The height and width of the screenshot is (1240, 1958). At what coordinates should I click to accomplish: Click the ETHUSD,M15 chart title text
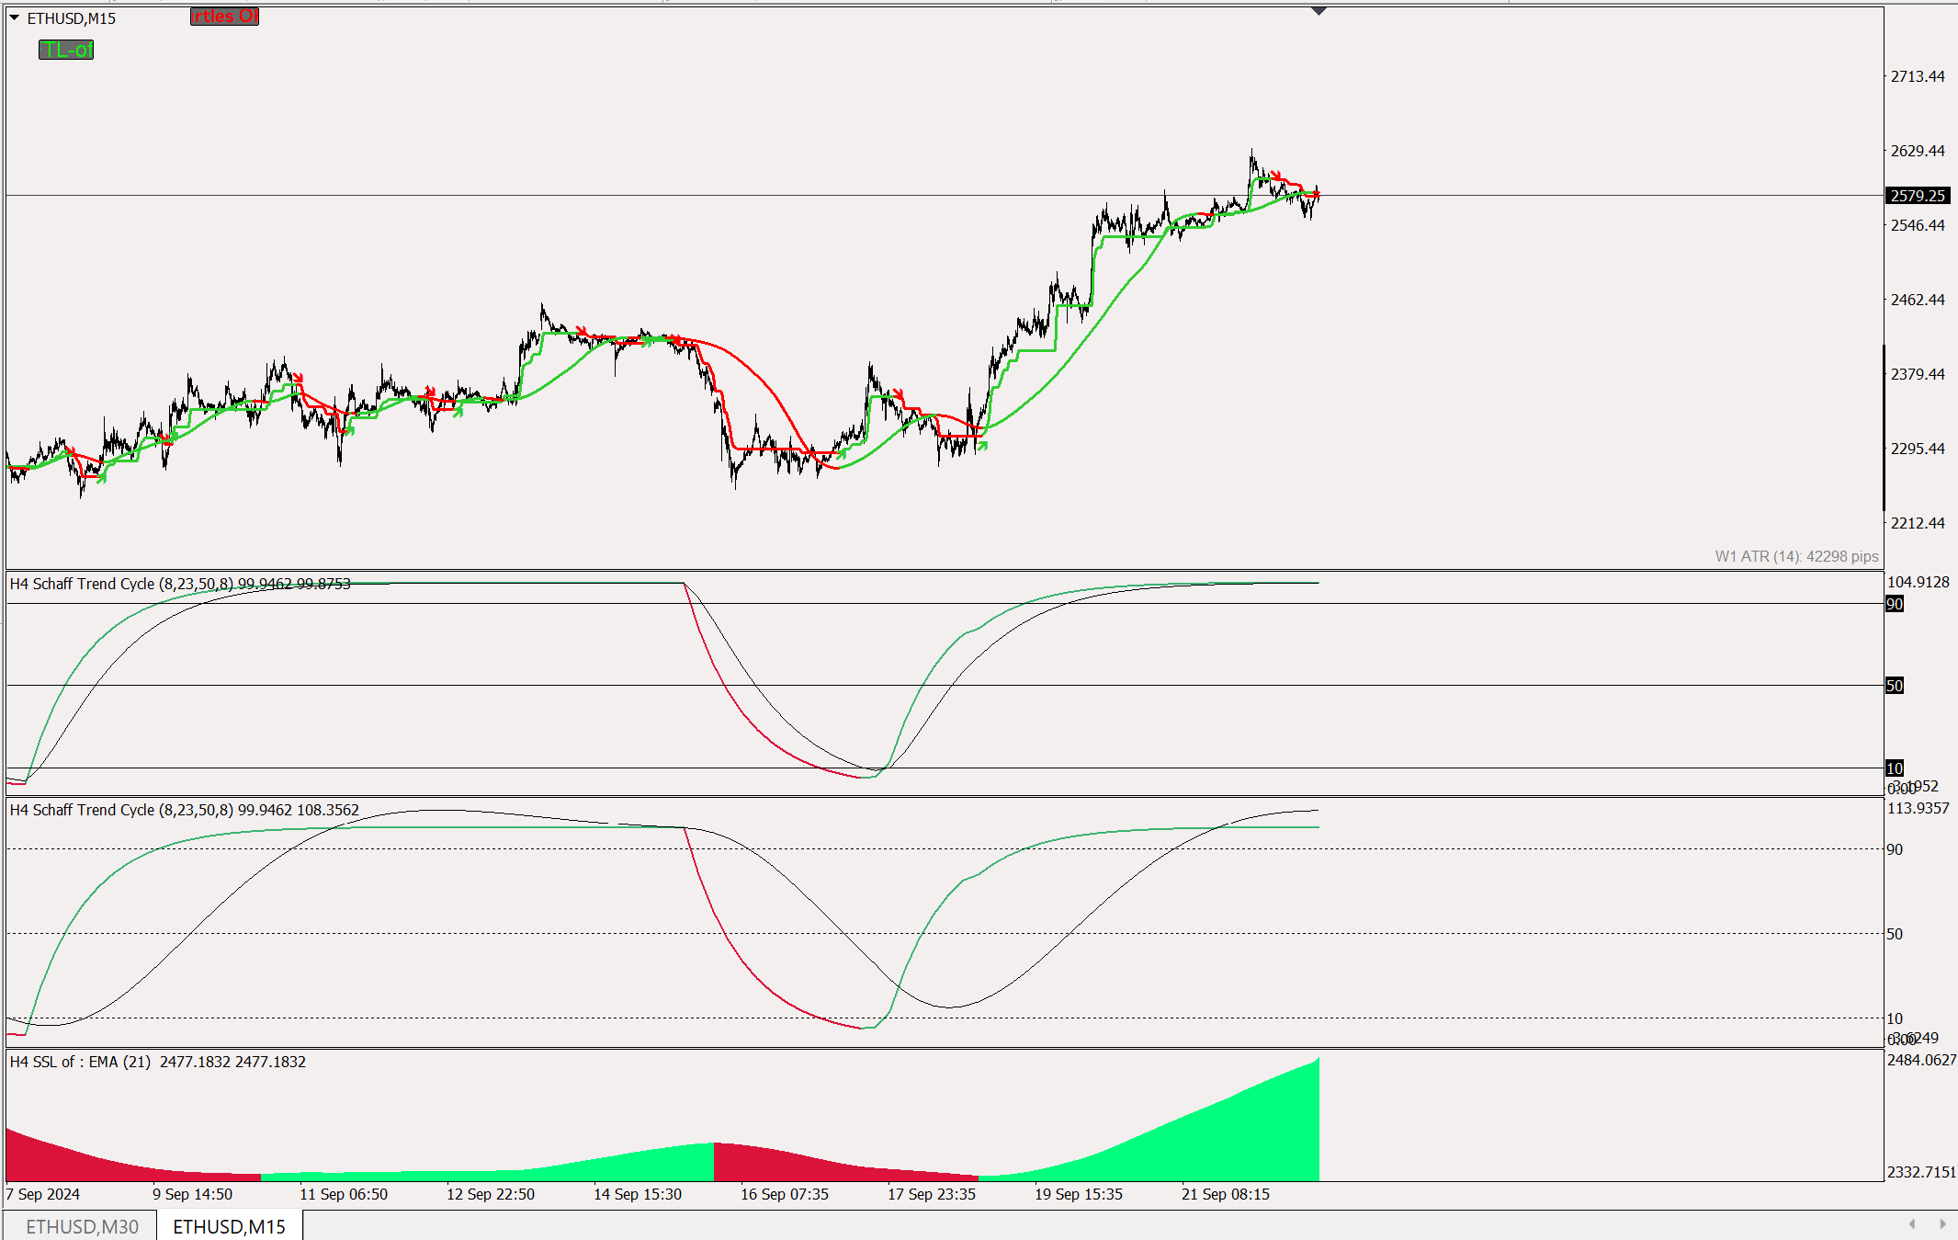click(72, 18)
